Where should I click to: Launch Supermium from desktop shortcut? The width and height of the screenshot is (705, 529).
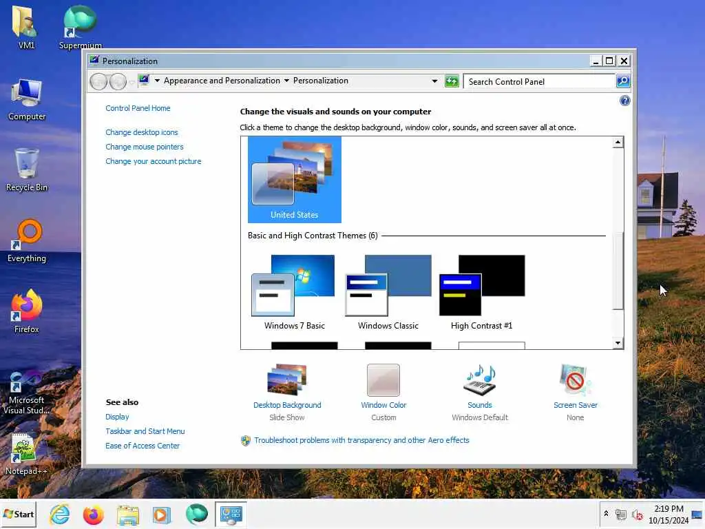pos(80,26)
